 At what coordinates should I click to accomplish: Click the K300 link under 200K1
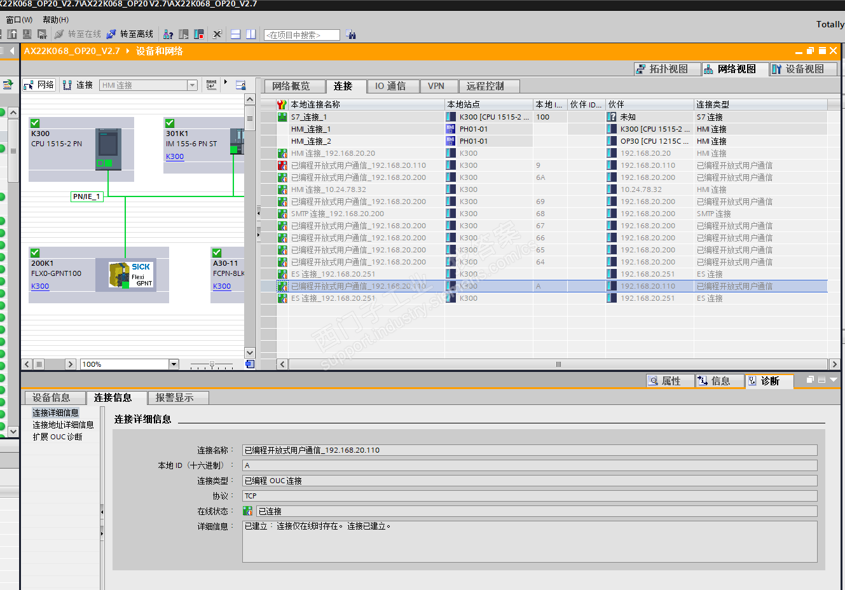pyautogui.click(x=40, y=287)
